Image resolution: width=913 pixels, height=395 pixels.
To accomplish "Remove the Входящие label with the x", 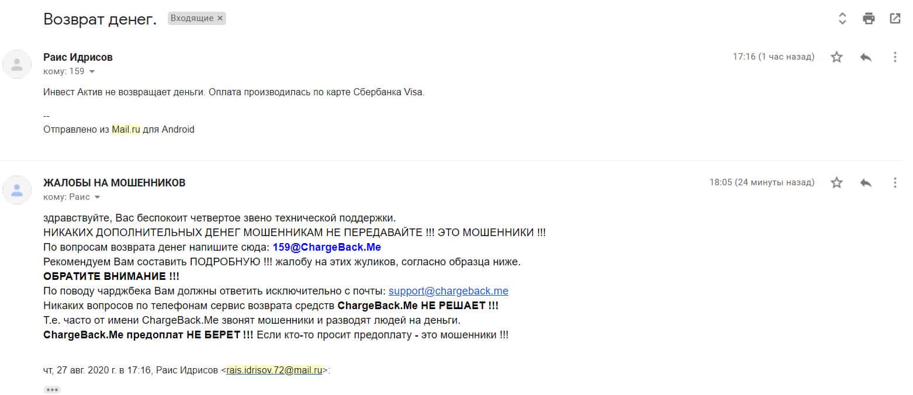I will 220,18.
